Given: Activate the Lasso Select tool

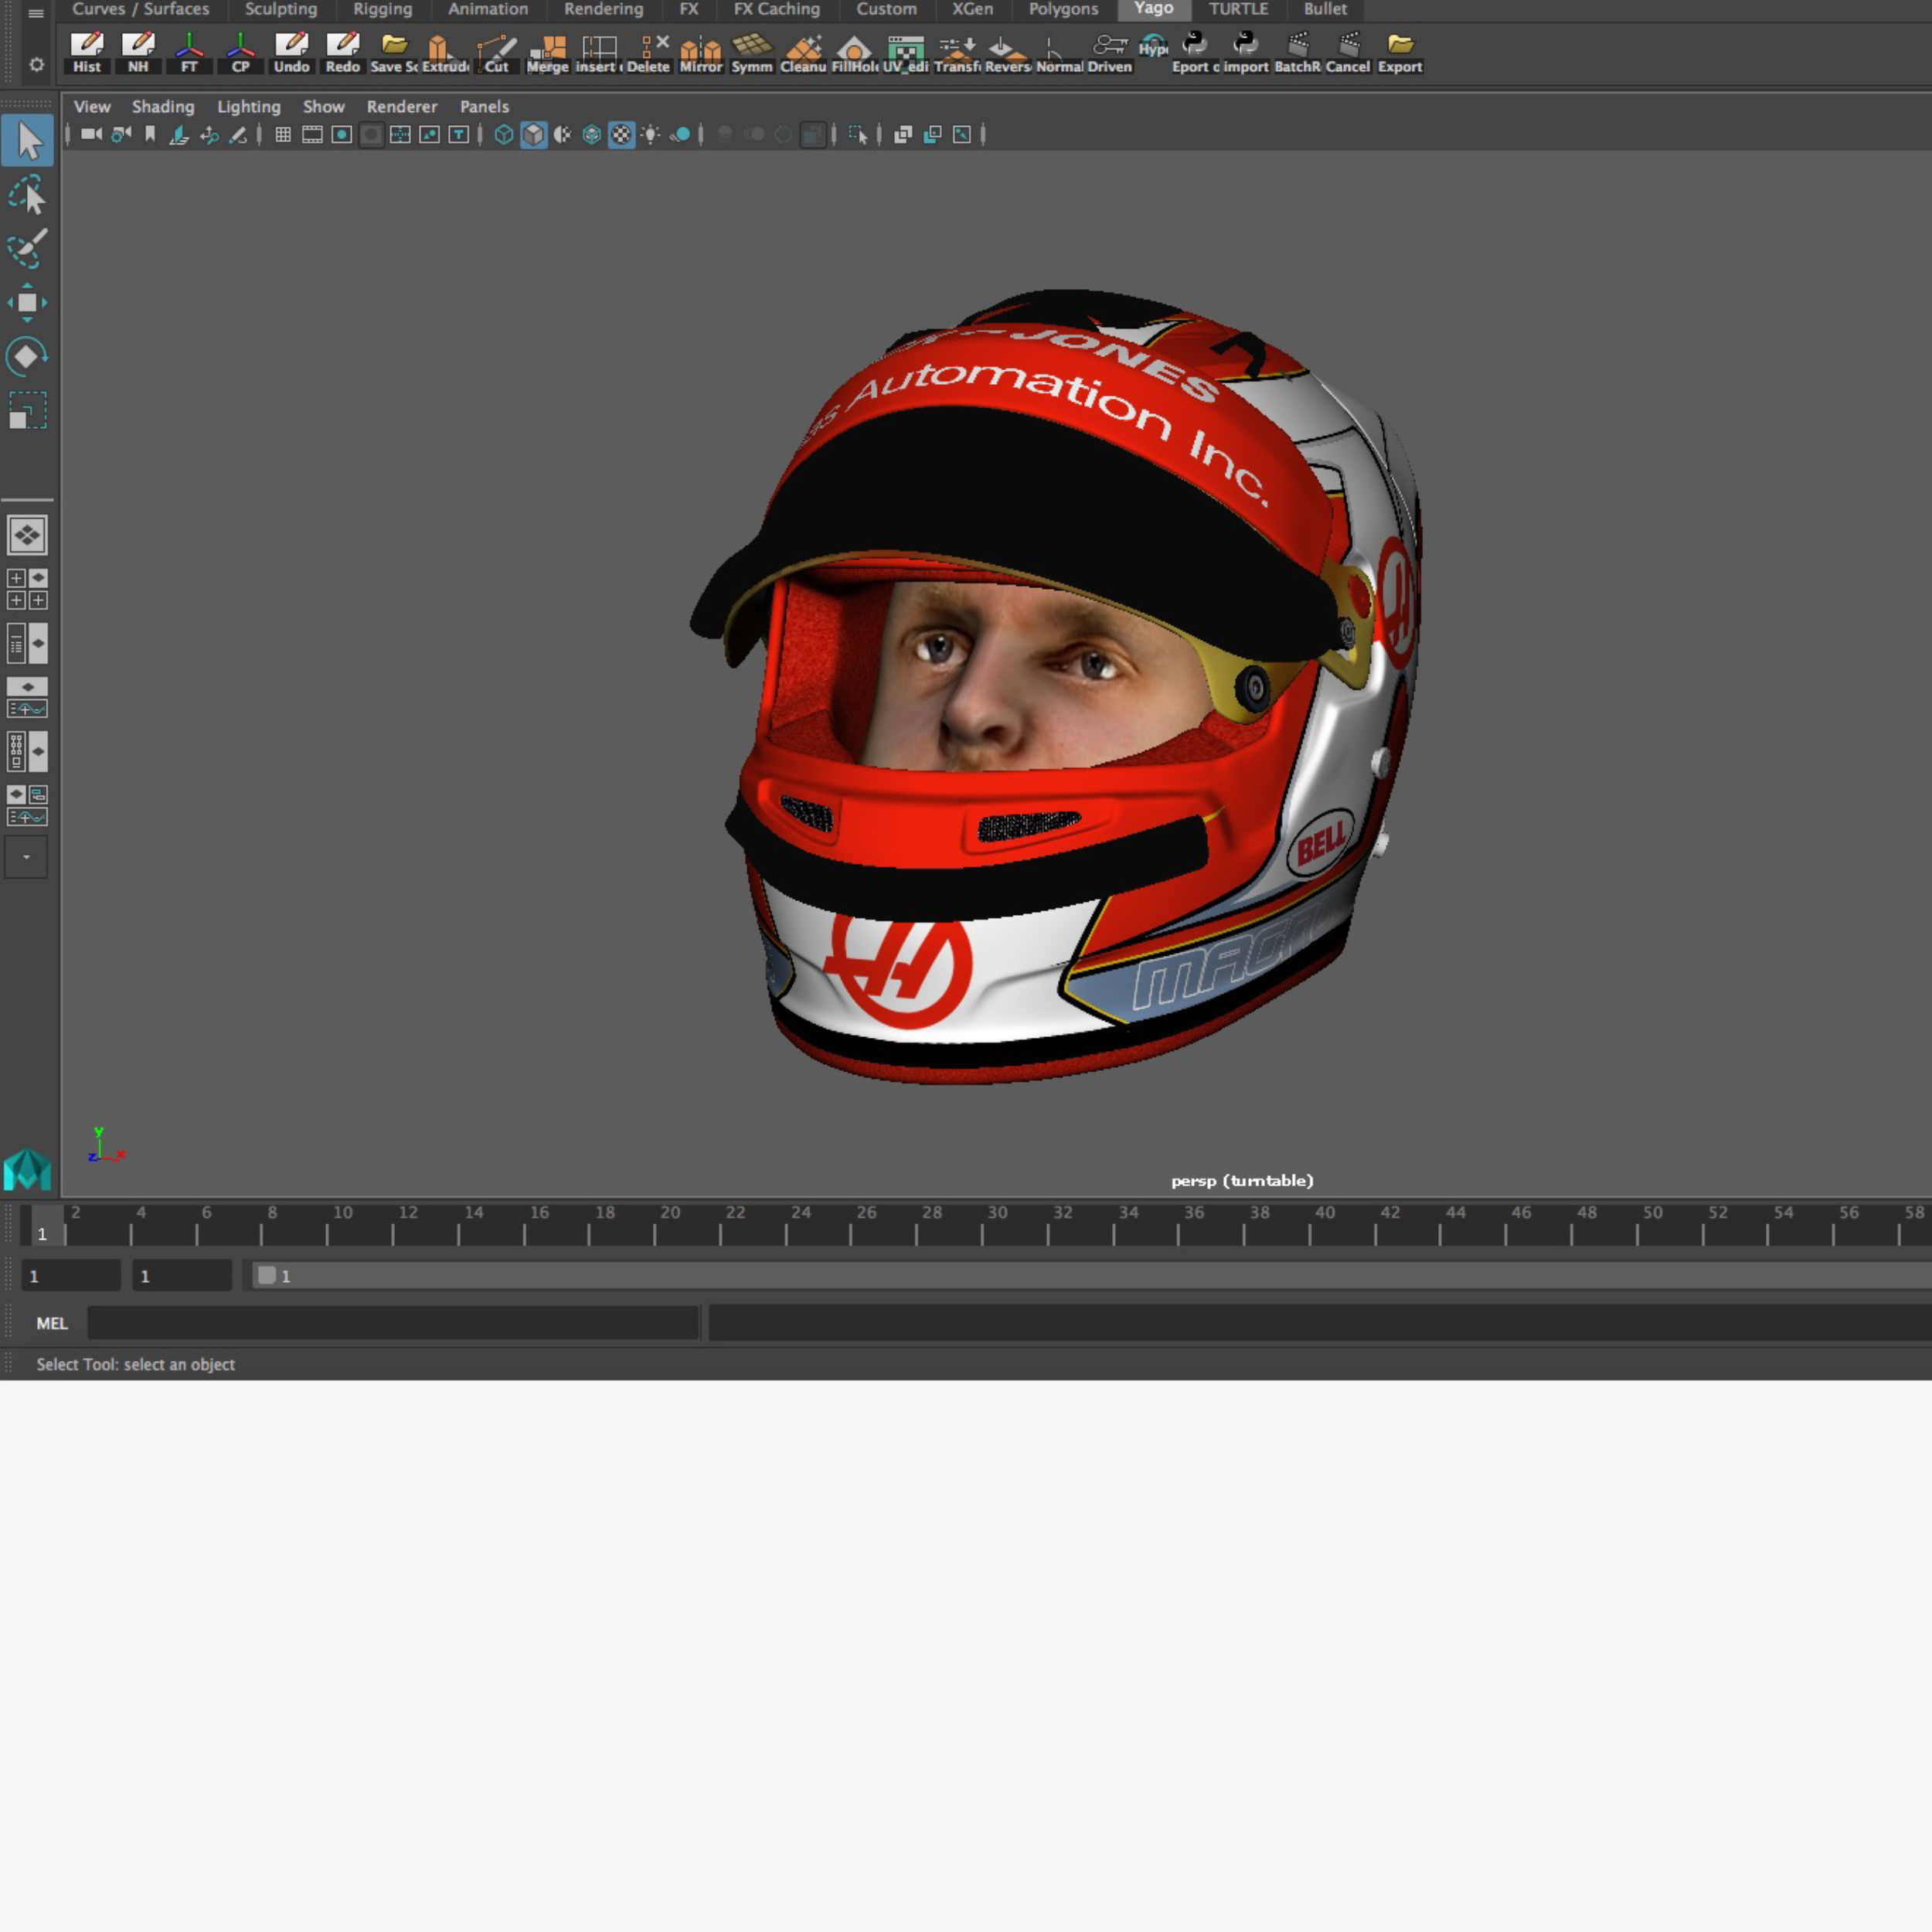Looking at the screenshot, I should (x=27, y=196).
